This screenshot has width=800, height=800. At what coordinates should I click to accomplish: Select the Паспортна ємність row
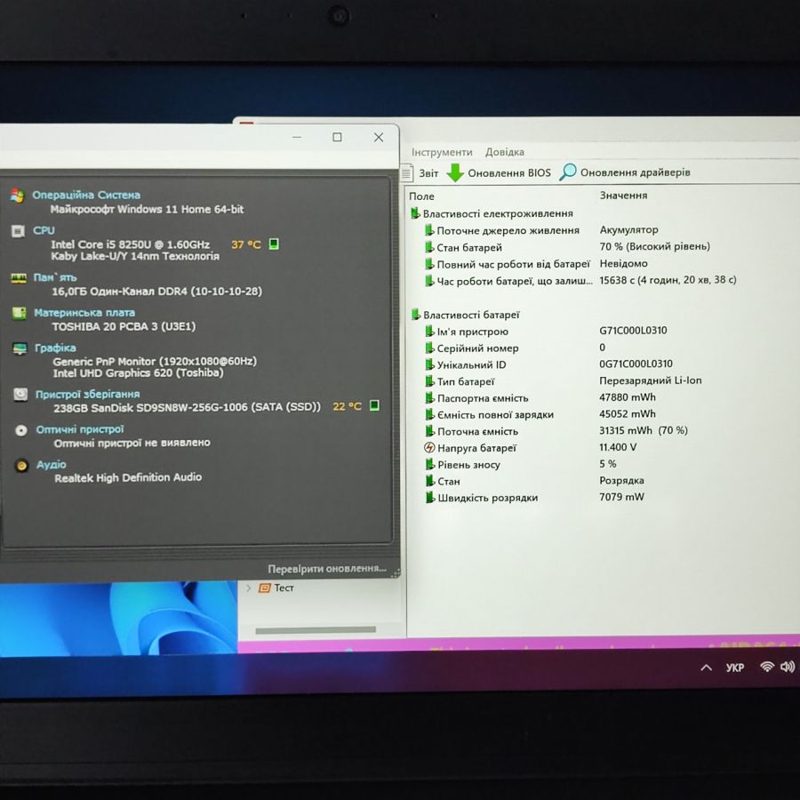[540, 398]
